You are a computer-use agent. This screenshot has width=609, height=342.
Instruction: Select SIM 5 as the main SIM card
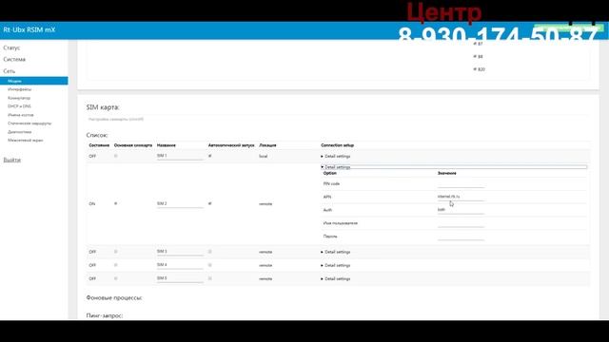click(x=116, y=278)
